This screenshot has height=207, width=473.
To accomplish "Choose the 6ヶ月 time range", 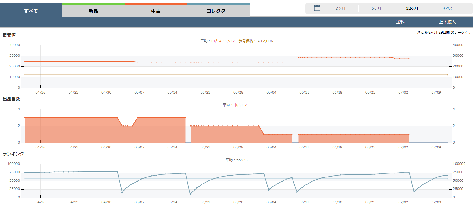I will pos(376,9).
